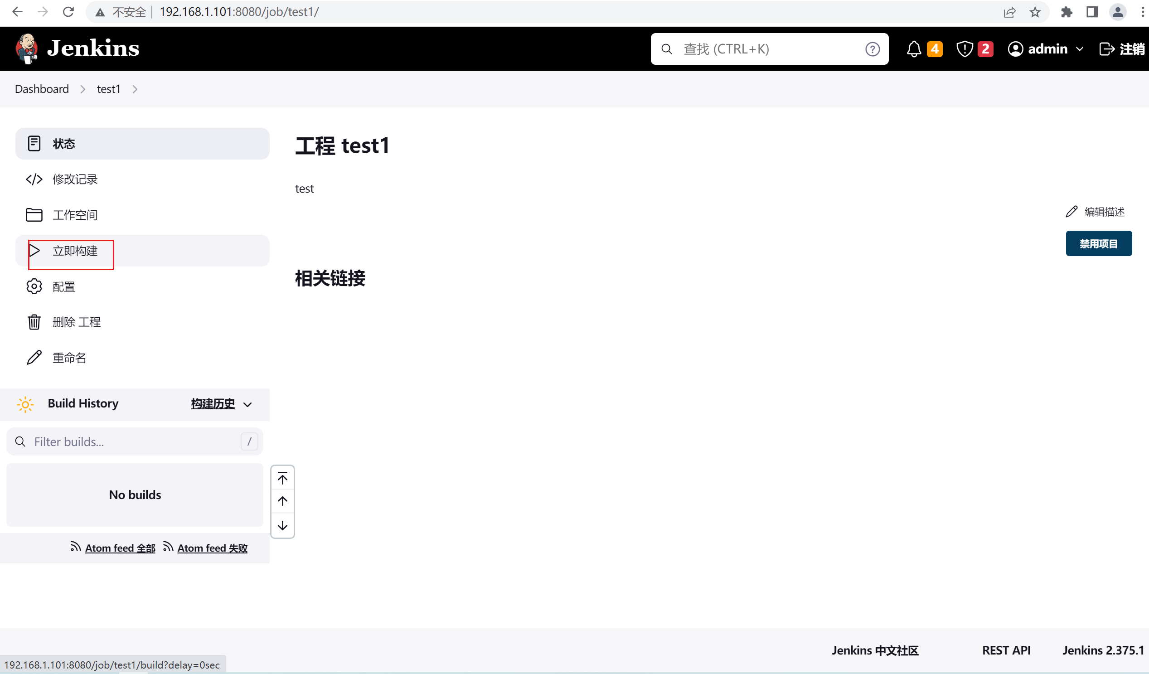Click the Jenkins 2.375.1 version button

(1103, 650)
